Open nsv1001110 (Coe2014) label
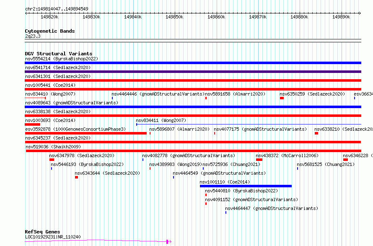Image resolution: width=373 pixels, height=246 pixels. 225,182
